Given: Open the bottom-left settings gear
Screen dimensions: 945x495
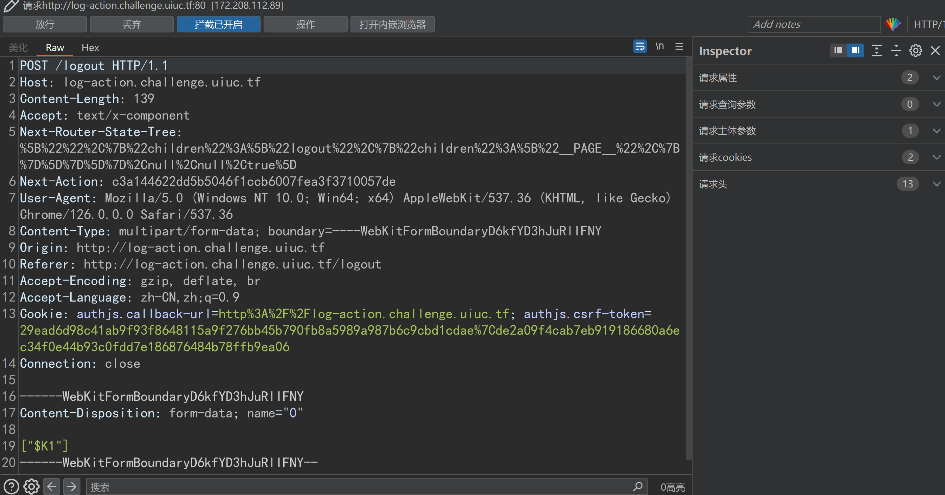Looking at the screenshot, I should click(31, 486).
